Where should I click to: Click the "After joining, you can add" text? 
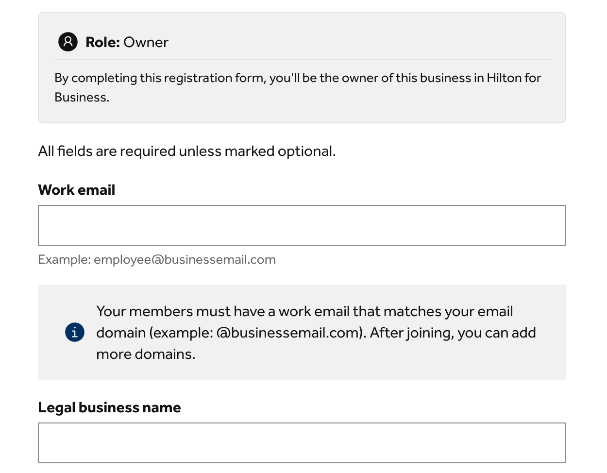coord(453,333)
